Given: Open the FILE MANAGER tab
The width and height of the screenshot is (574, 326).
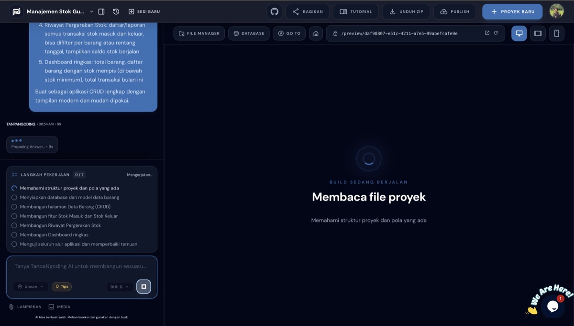Looking at the screenshot, I should tap(199, 33).
